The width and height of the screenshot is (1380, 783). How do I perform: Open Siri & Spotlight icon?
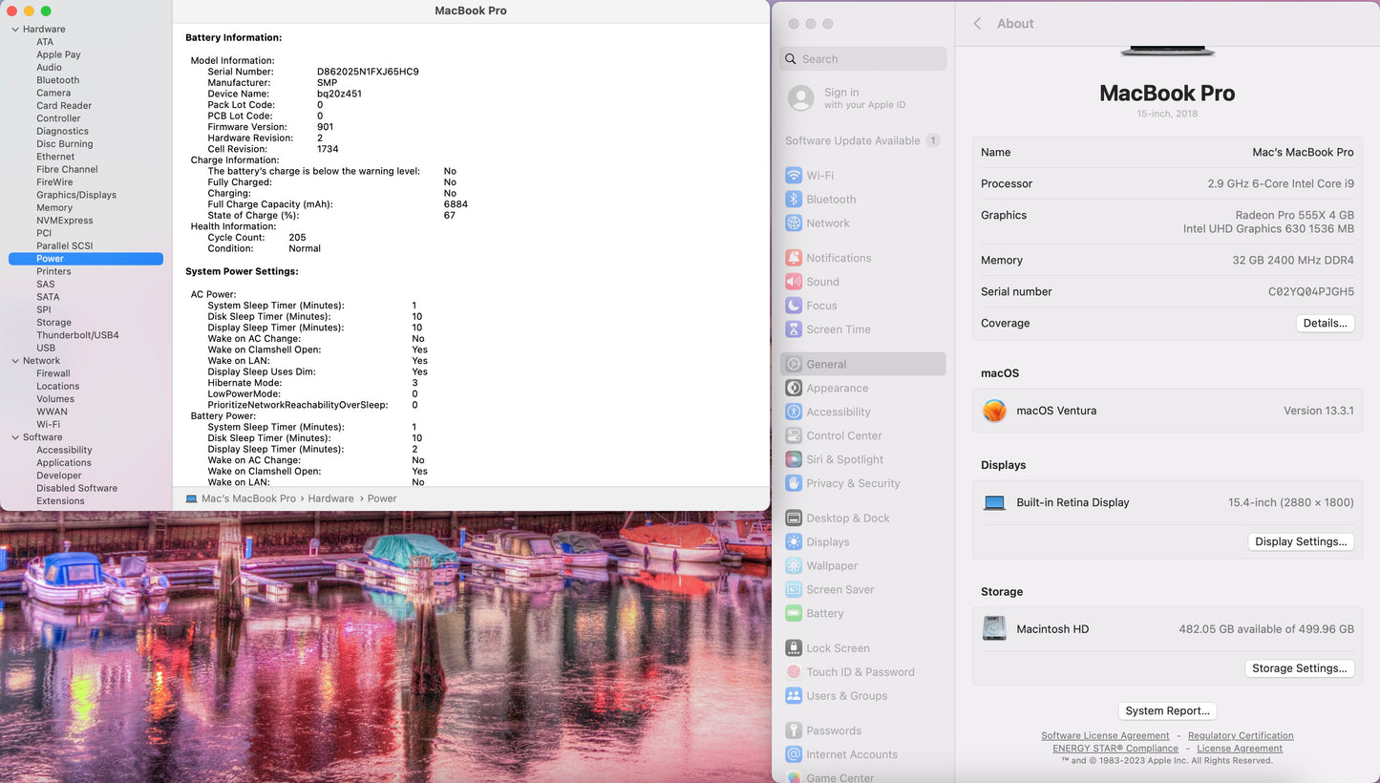[794, 459]
